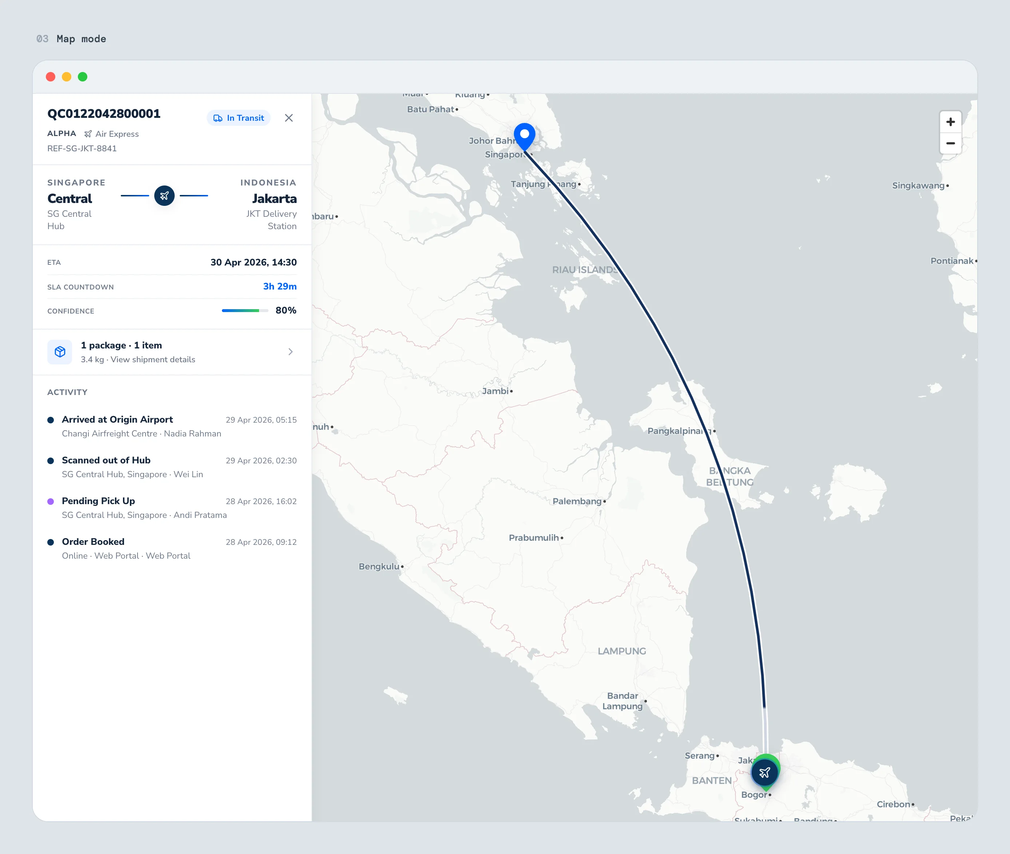
Task: Click the In Transit status badge
Action: (x=239, y=118)
